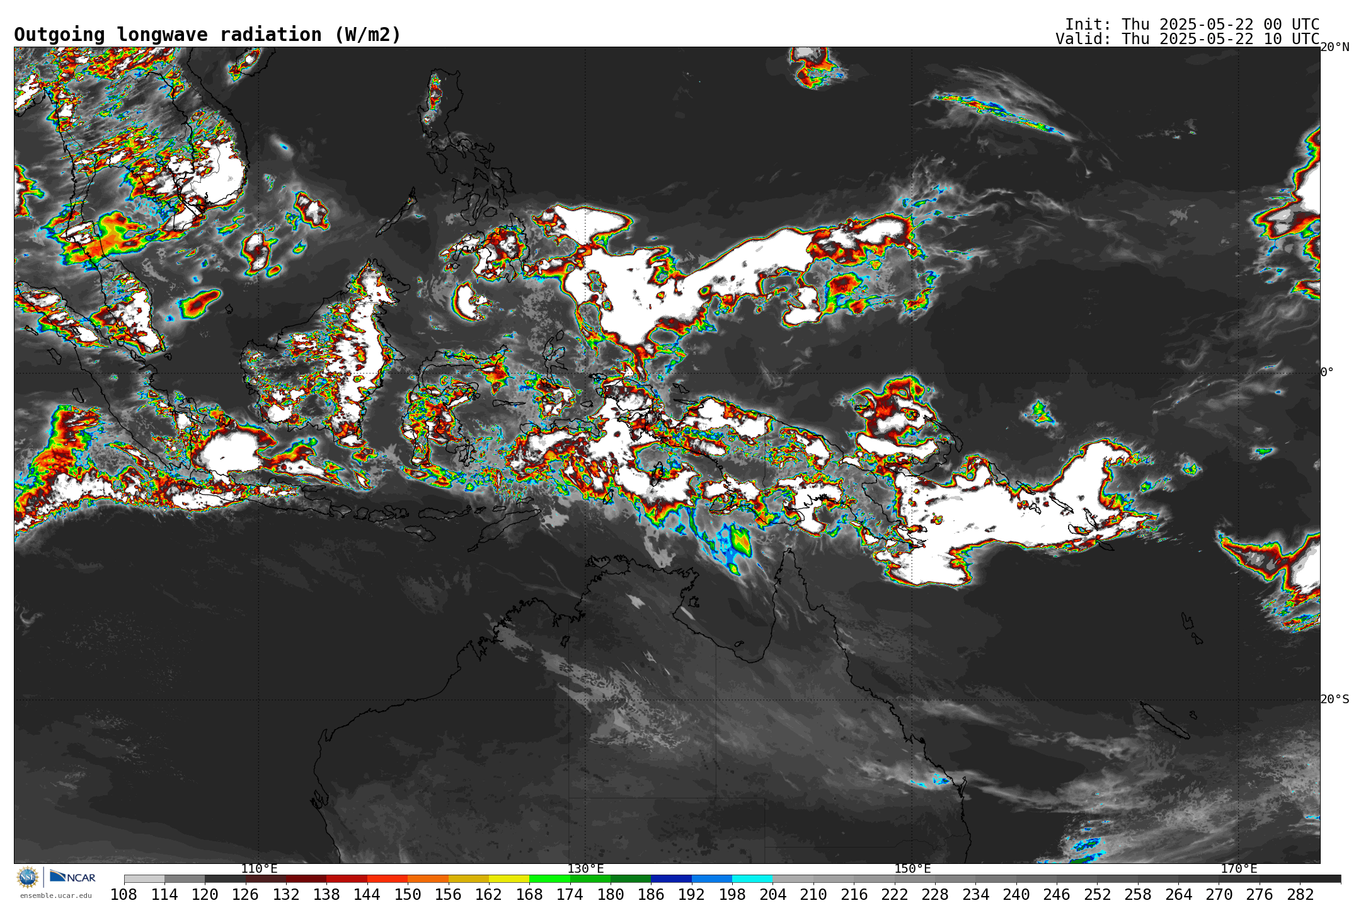Click the 'Init: Thu 2025-05-22 00 UTC' line
The height and width of the screenshot is (903, 1361).
click(x=1192, y=25)
